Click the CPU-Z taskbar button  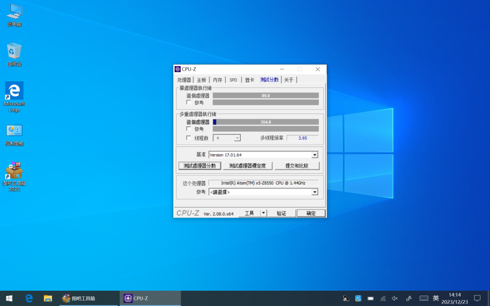coord(150,298)
